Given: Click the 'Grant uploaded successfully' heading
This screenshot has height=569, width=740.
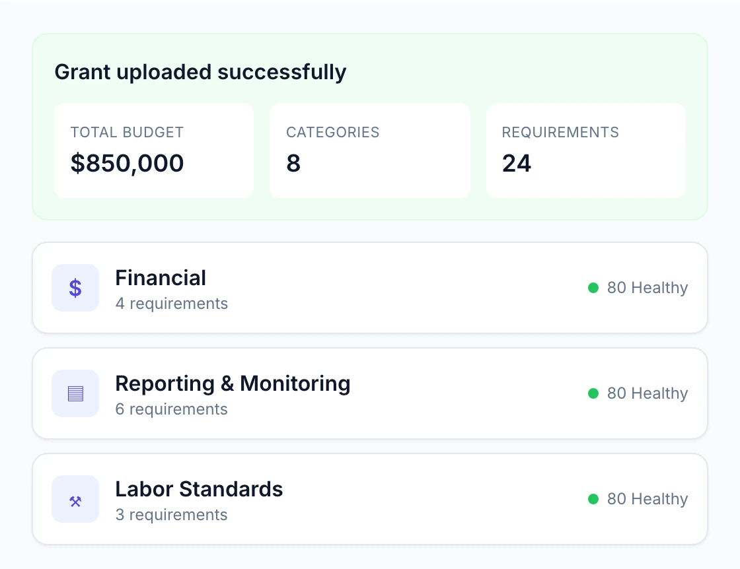Looking at the screenshot, I should click(x=201, y=72).
